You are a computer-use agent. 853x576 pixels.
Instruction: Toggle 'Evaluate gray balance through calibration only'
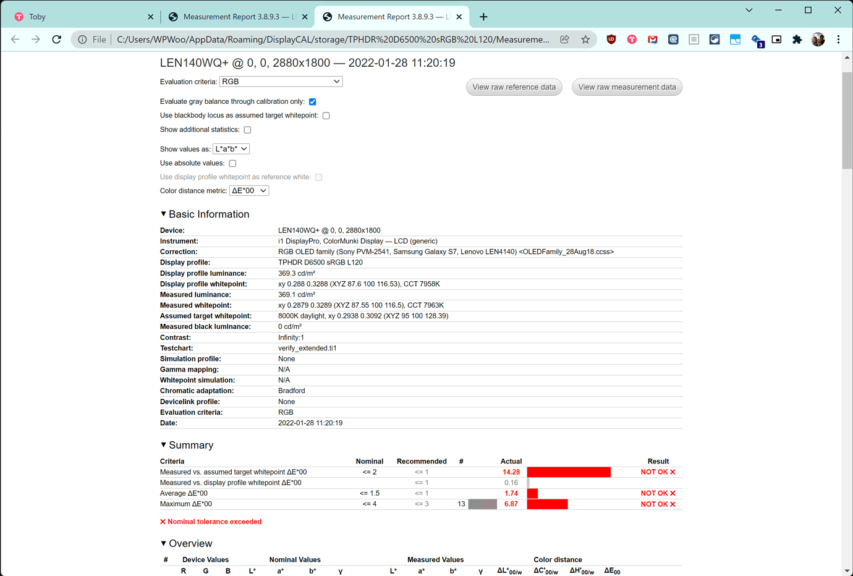(x=312, y=101)
